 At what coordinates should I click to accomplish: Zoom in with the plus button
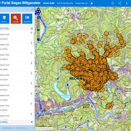pos(38,17)
